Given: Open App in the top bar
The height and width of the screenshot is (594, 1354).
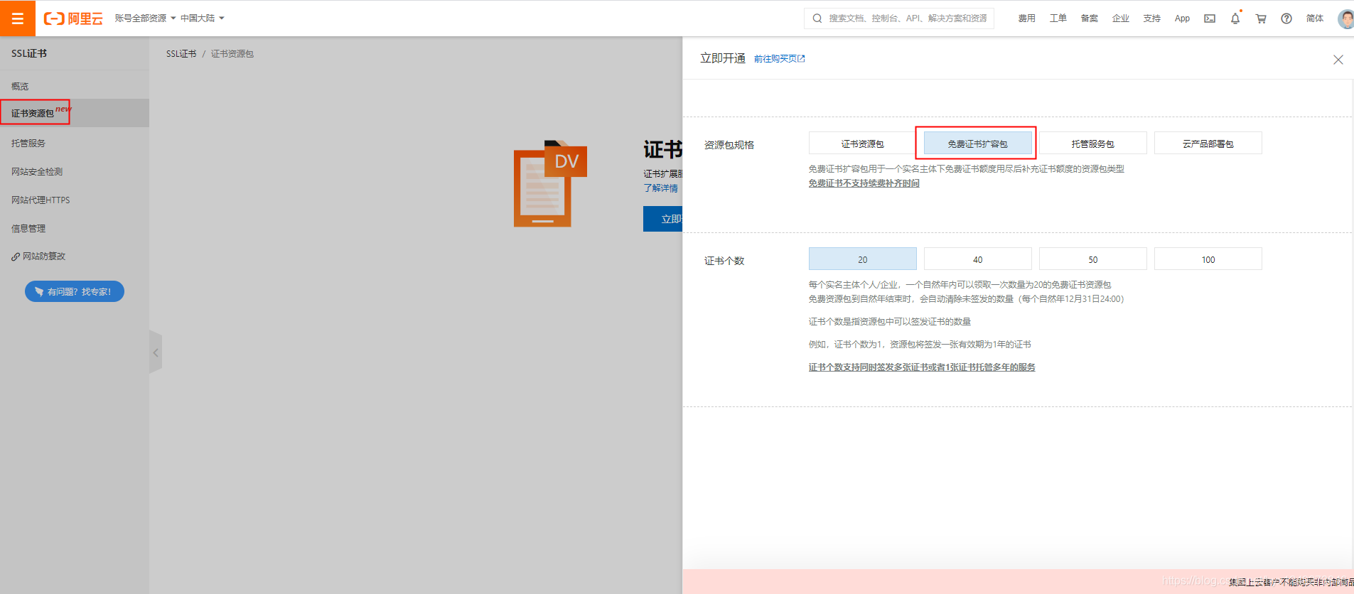Looking at the screenshot, I should [1182, 18].
